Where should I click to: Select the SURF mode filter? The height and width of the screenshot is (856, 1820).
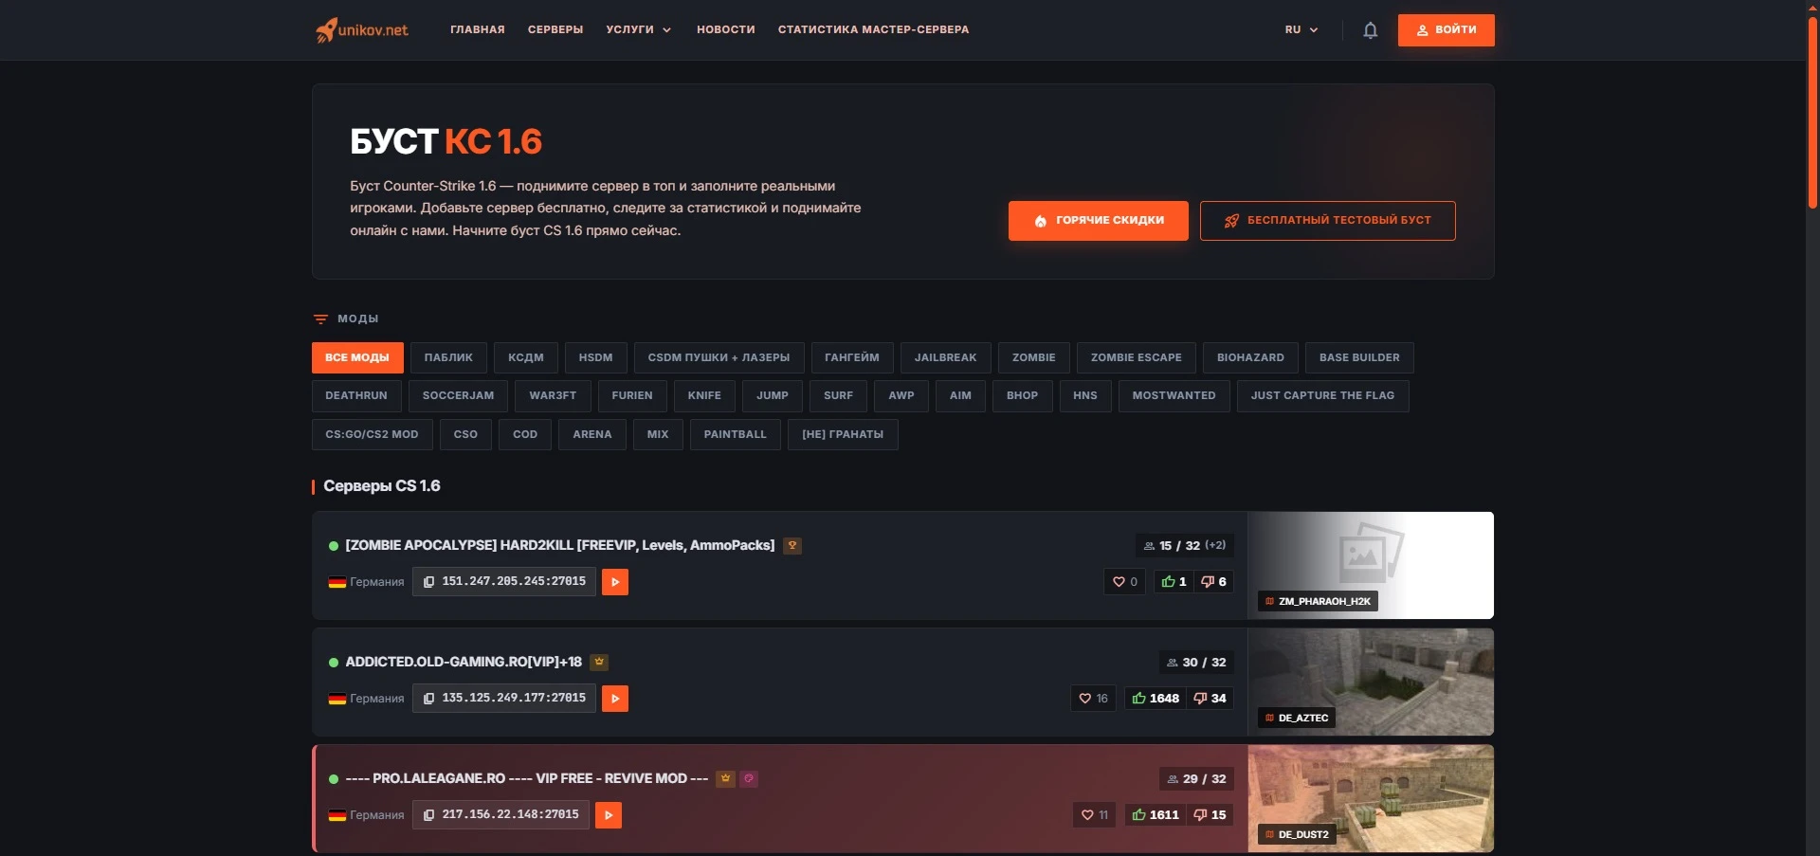pos(839,396)
